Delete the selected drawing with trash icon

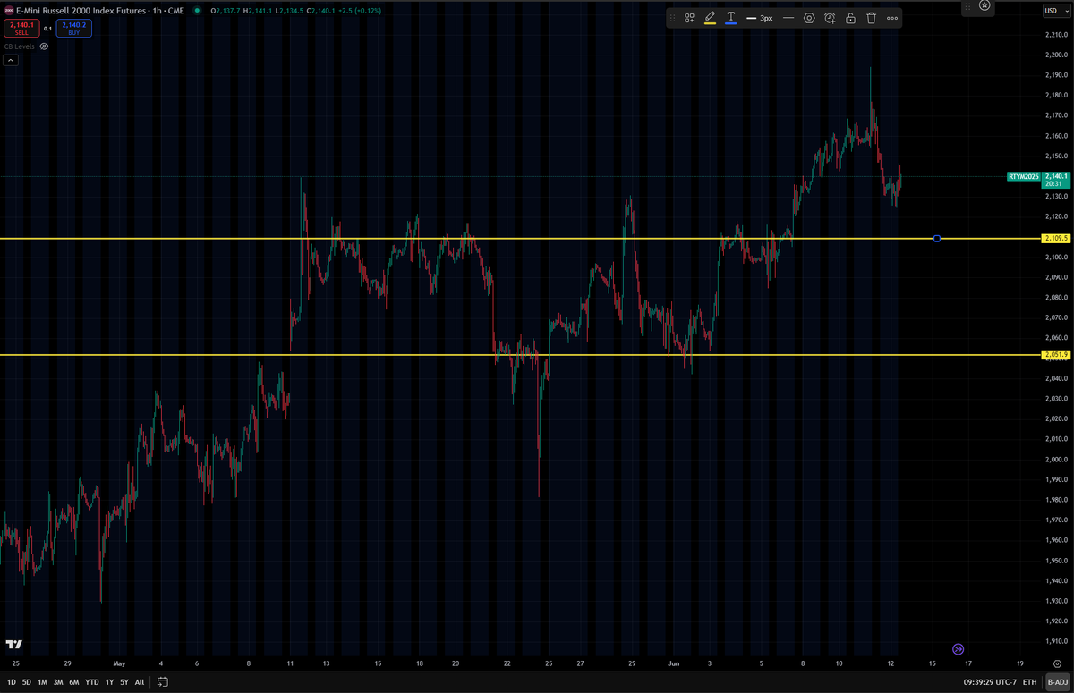pyautogui.click(x=871, y=18)
